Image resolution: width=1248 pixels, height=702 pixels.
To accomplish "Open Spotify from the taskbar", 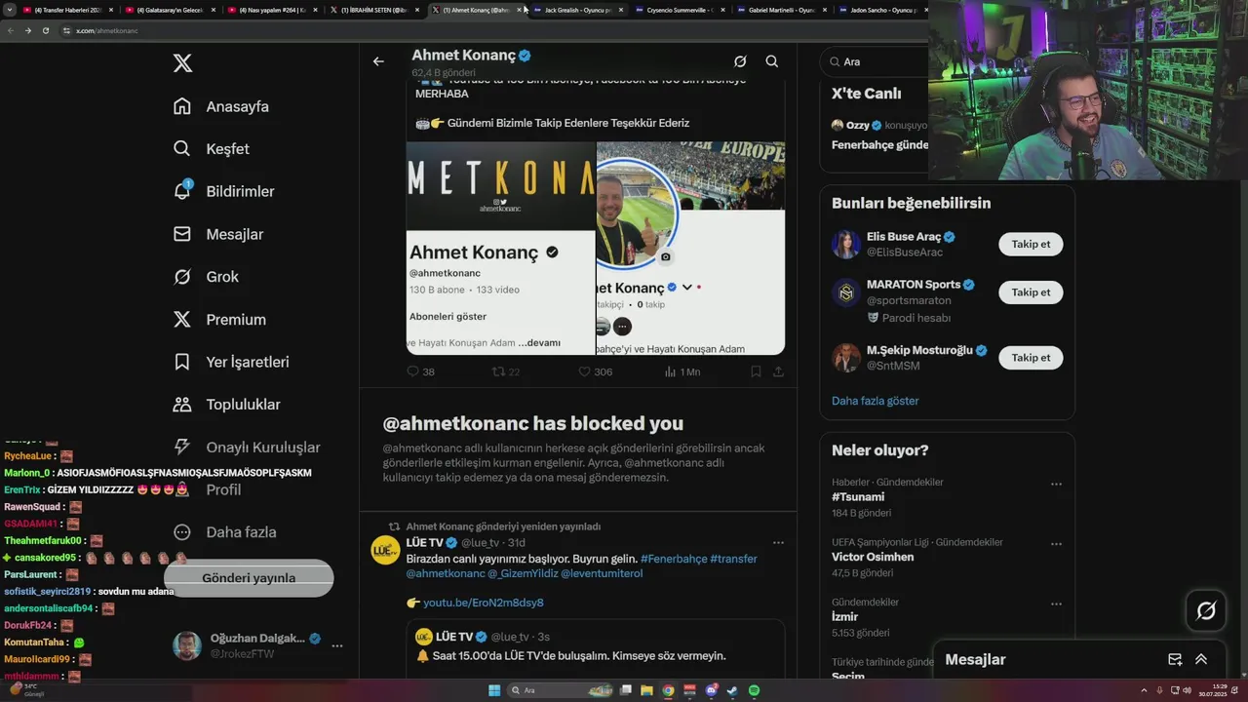I will 754,690.
